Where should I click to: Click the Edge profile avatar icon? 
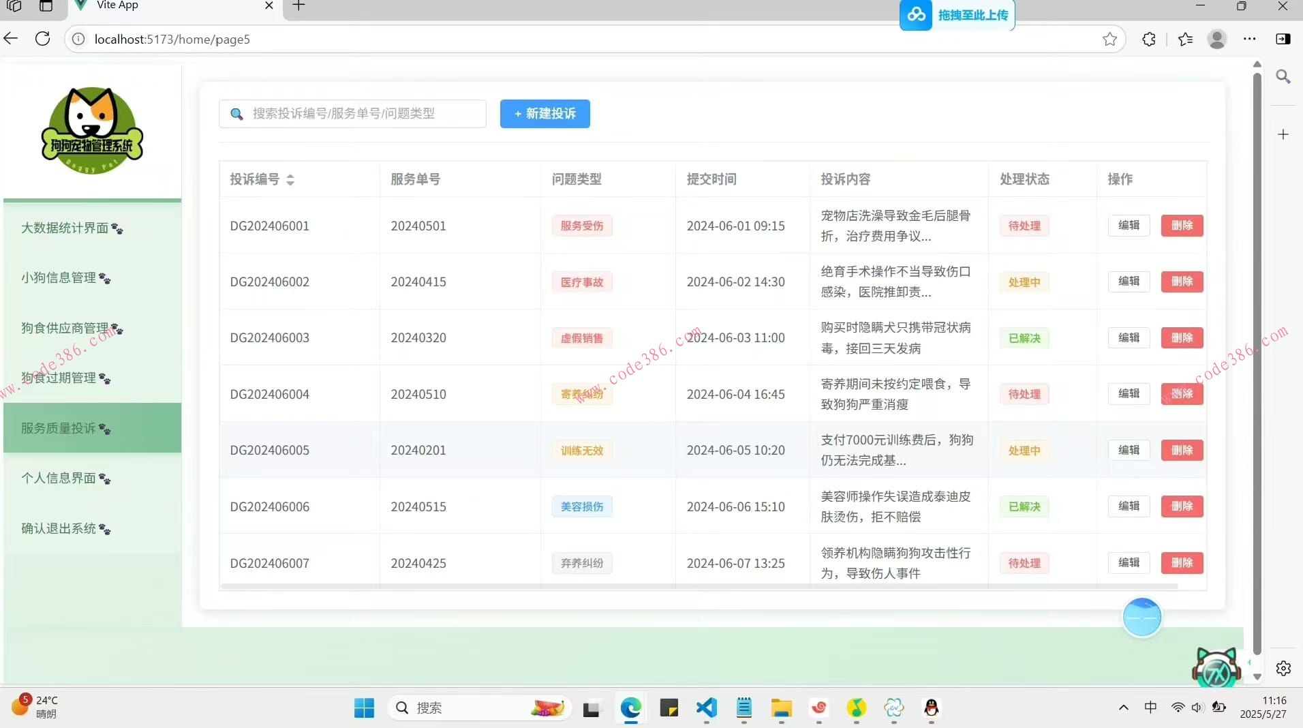[1217, 39]
